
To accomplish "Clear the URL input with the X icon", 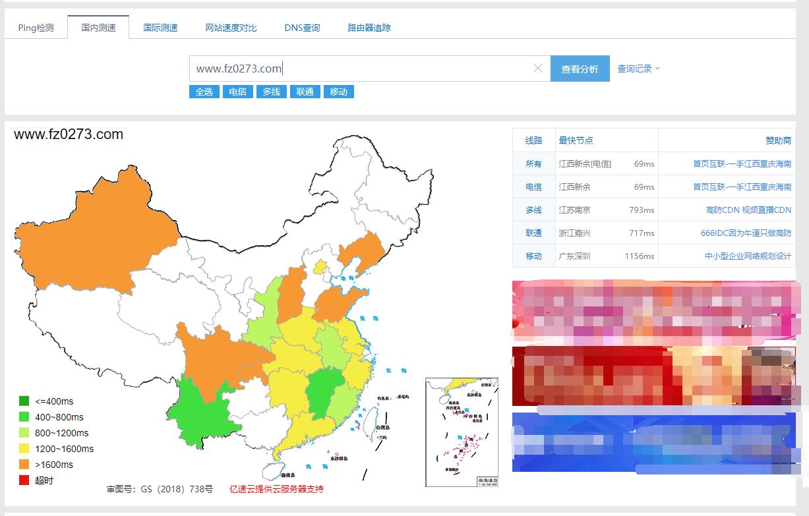I will coord(537,69).
